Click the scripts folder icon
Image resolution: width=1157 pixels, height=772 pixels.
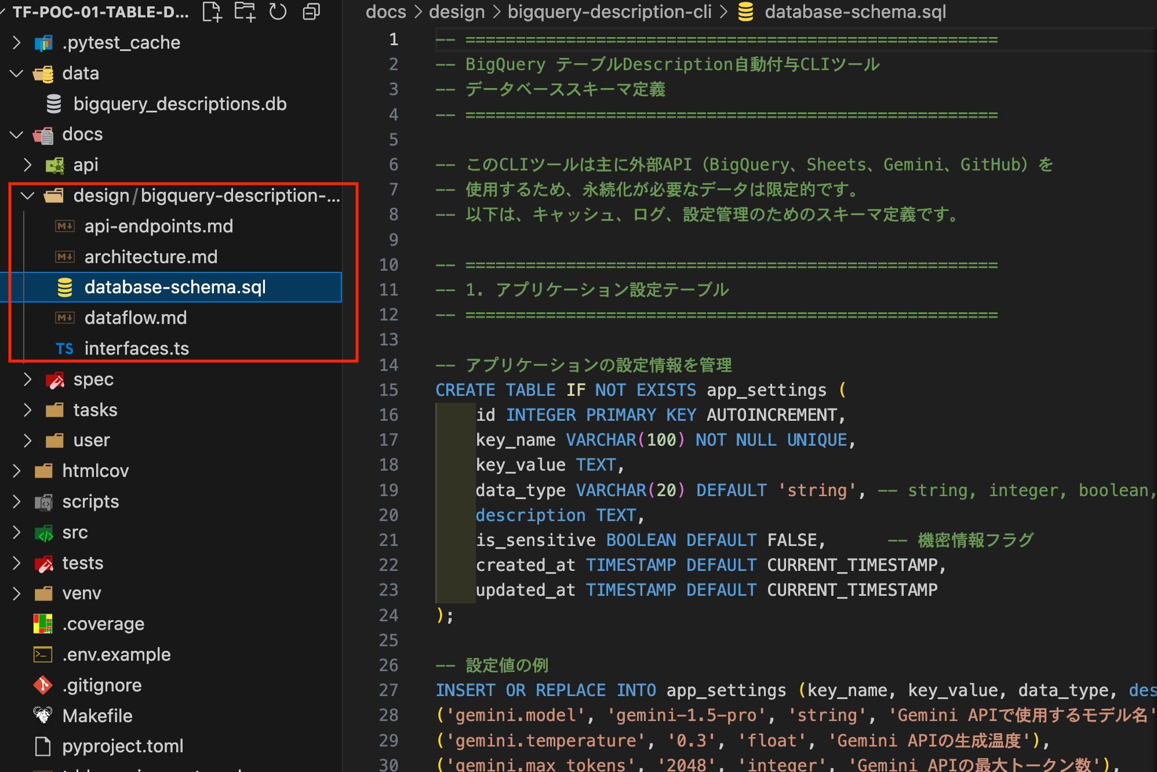click(x=43, y=502)
